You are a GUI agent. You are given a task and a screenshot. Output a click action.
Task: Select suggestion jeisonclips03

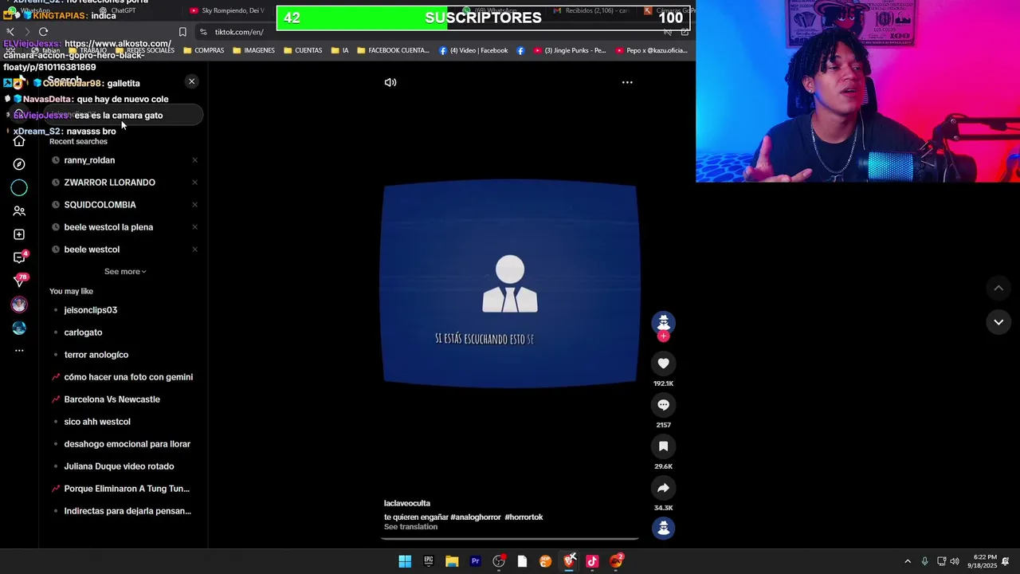90,310
